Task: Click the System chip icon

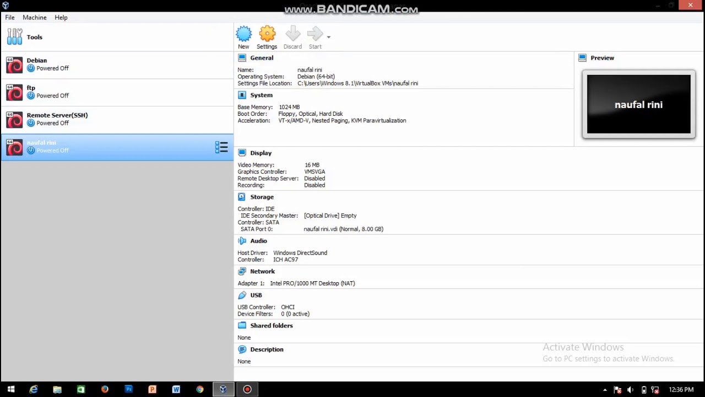Action: 242,95
